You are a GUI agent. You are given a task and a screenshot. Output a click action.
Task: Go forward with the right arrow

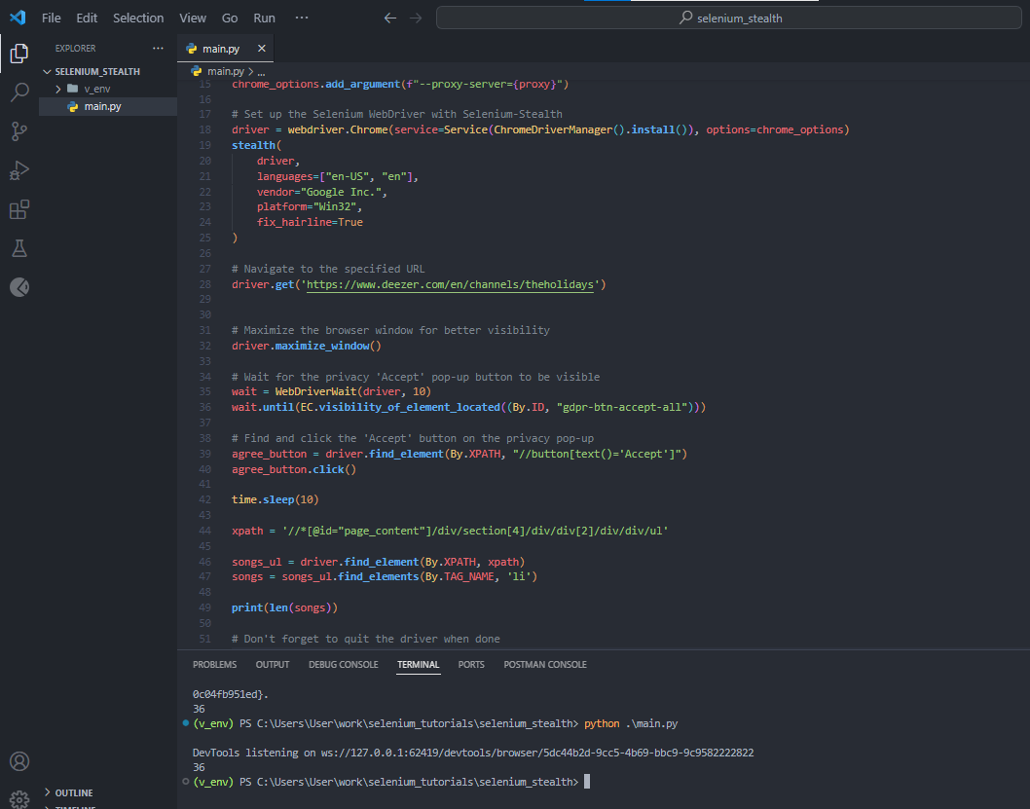pos(416,18)
